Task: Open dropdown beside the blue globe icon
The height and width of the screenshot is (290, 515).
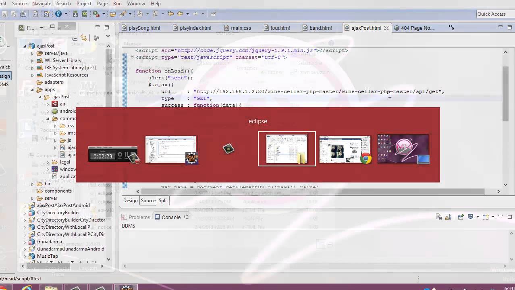Action: (65, 14)
